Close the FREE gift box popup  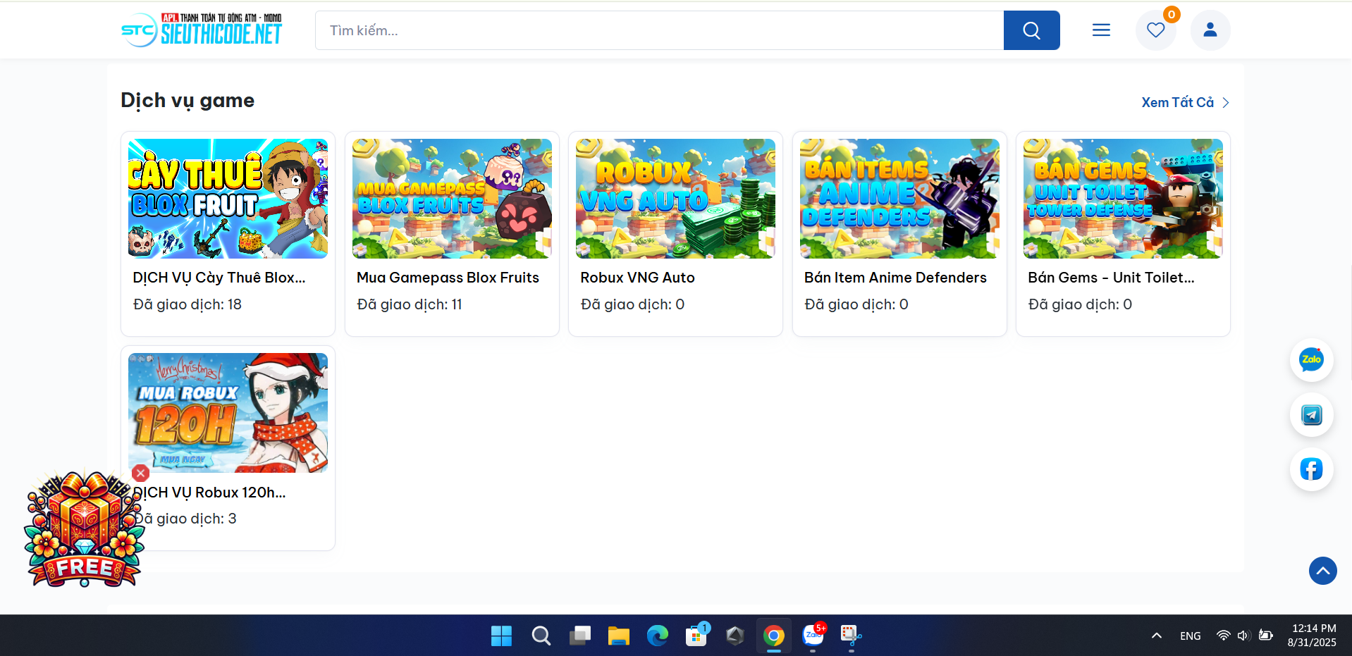pyautogui.click(x=140, y=474)
